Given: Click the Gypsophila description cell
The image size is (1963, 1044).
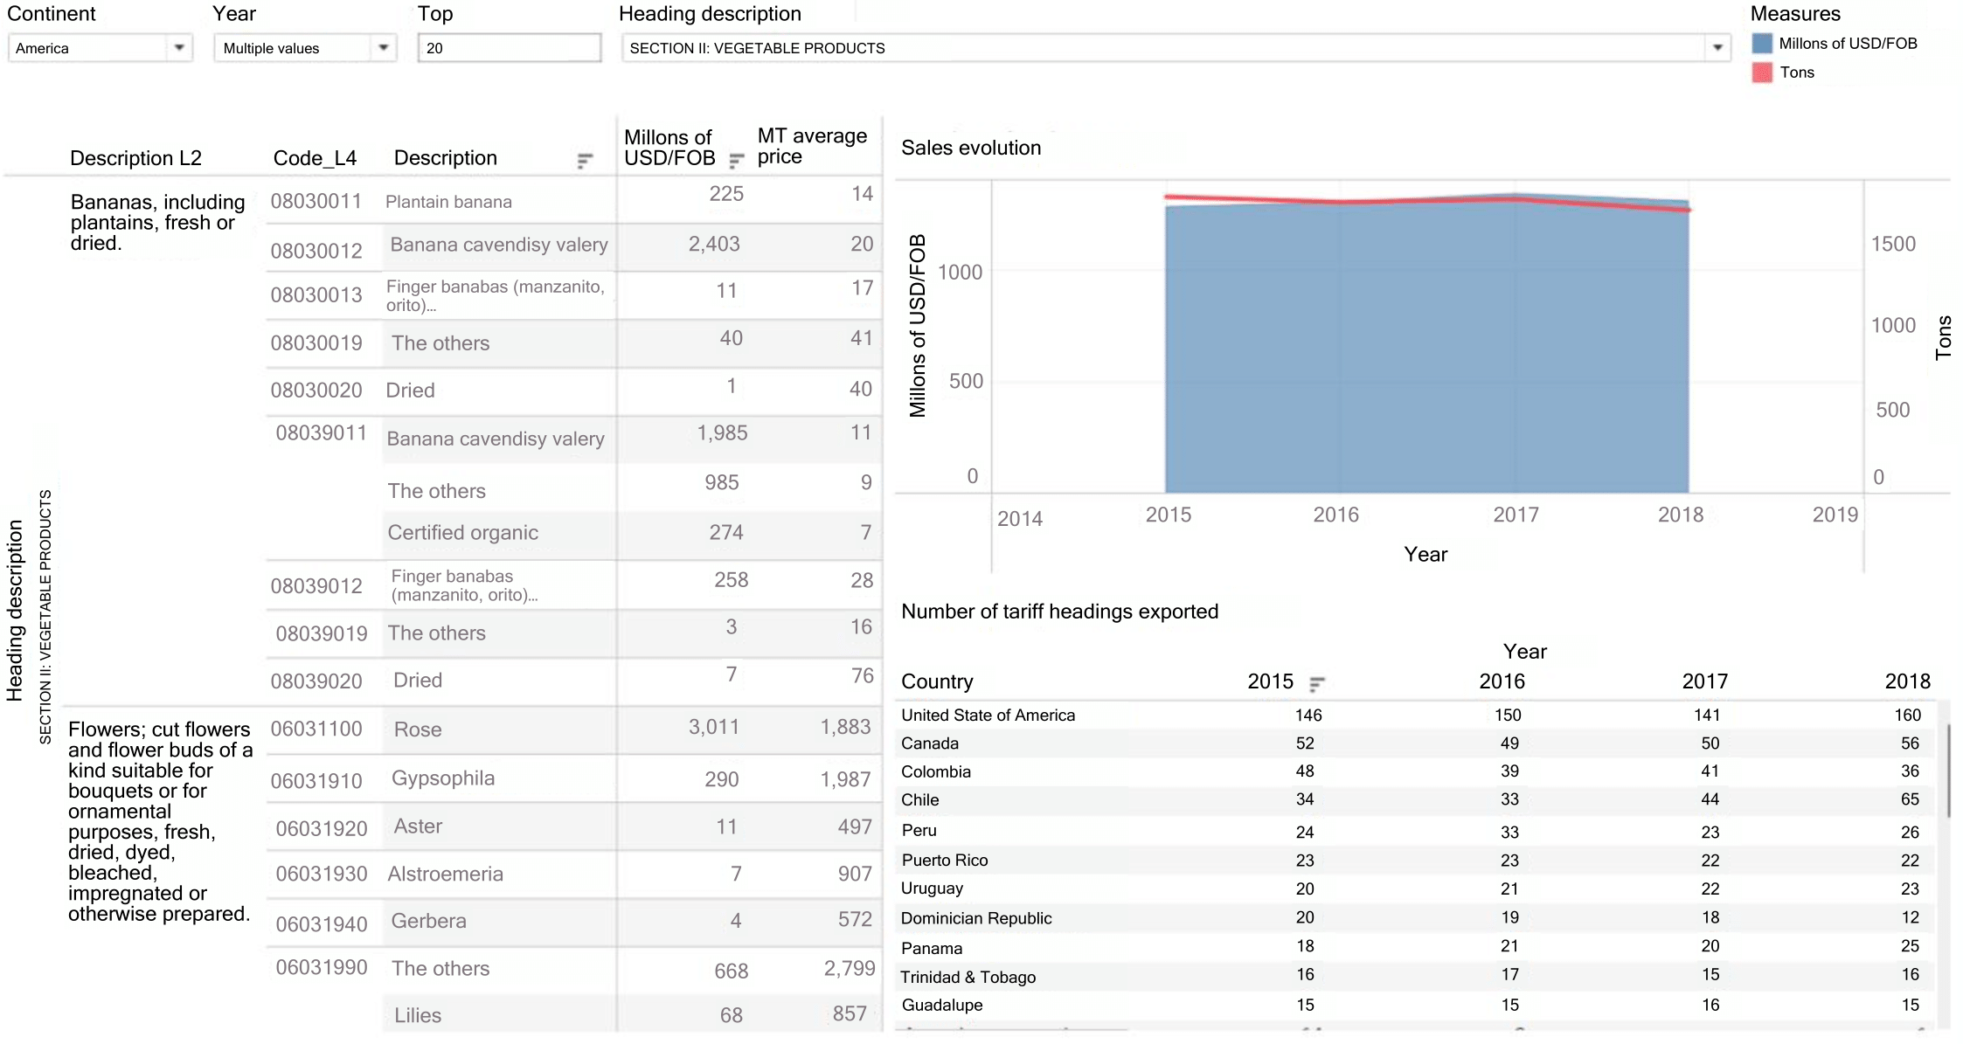Looking at the screenshot, I should pos(443,778).
